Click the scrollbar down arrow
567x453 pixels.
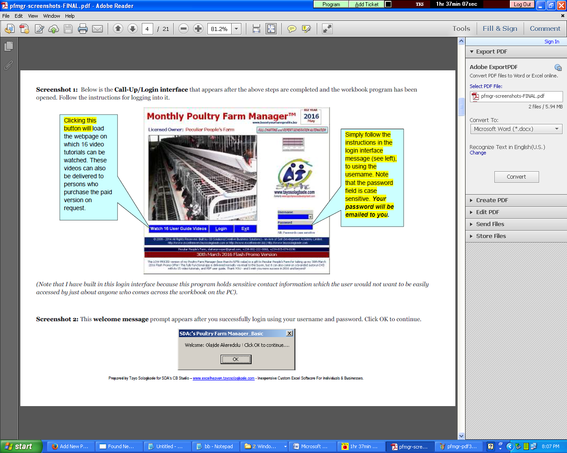(461, 436)
